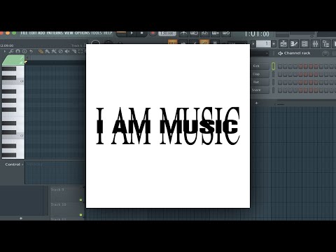Open the Channel rack window icon
This screenshot has width=336, height=252.
point(304,43)
